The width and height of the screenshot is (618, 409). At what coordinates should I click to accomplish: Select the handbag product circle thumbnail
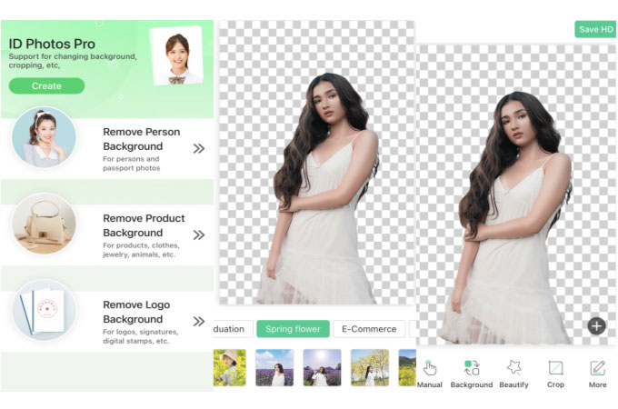(x=45, y=224)
